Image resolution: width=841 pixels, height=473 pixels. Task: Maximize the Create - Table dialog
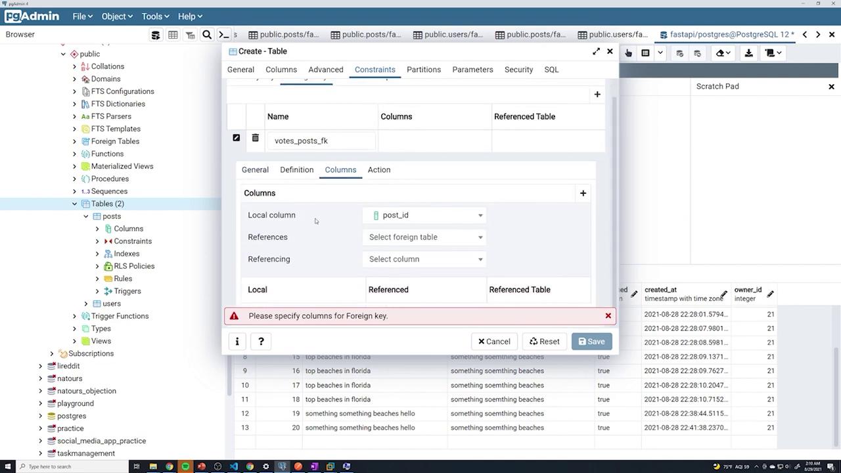pos(596,51)
